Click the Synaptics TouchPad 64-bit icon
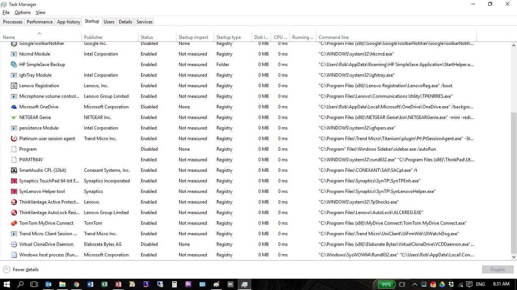This screenshot has height=290, width=517. point(14,181)
